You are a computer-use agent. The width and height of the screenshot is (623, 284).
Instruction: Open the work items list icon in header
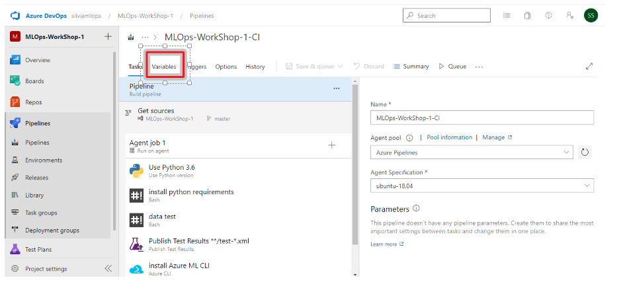(x=506, y=15)
